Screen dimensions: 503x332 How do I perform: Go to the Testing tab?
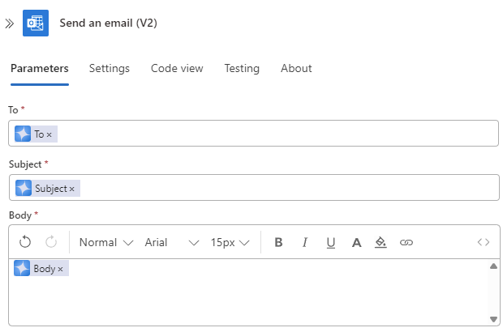point(242,69)
